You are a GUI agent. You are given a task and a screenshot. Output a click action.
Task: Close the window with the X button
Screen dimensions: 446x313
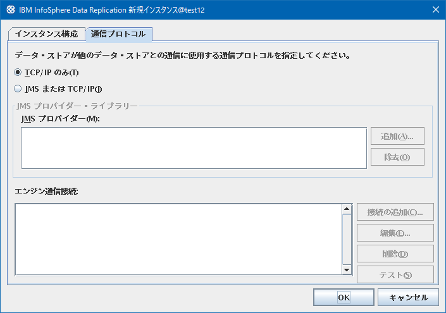(435, 9)
